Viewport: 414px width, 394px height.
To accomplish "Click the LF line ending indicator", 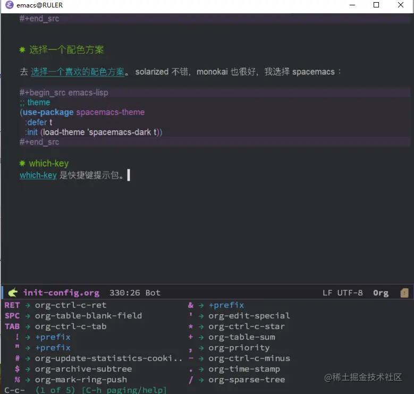I will [327, 292].
